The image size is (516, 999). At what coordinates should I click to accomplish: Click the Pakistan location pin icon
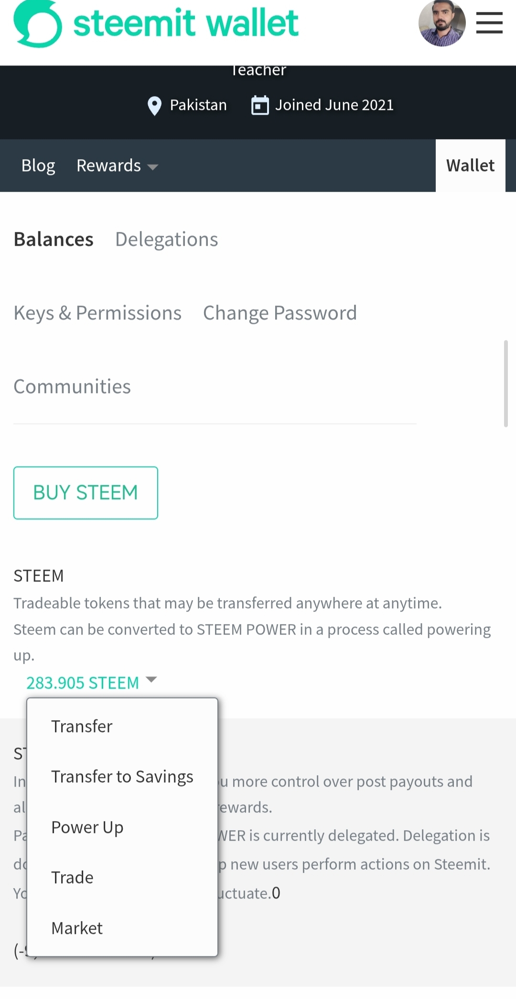154,106
